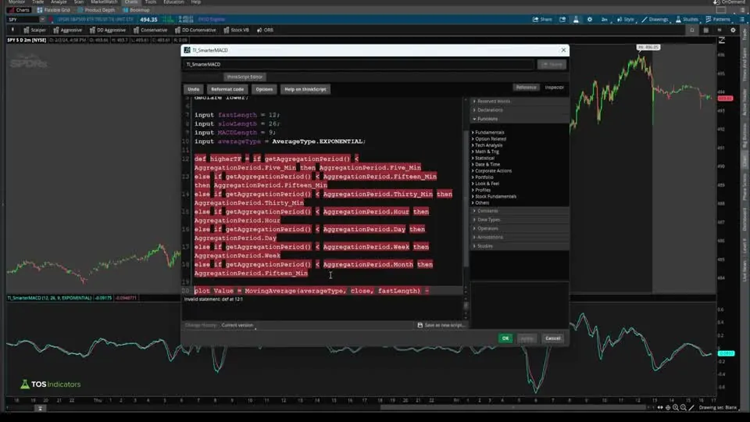Expand the Operators section
Image resolution: width=750 pixels, height=422 pixels.
pos(520,229)
